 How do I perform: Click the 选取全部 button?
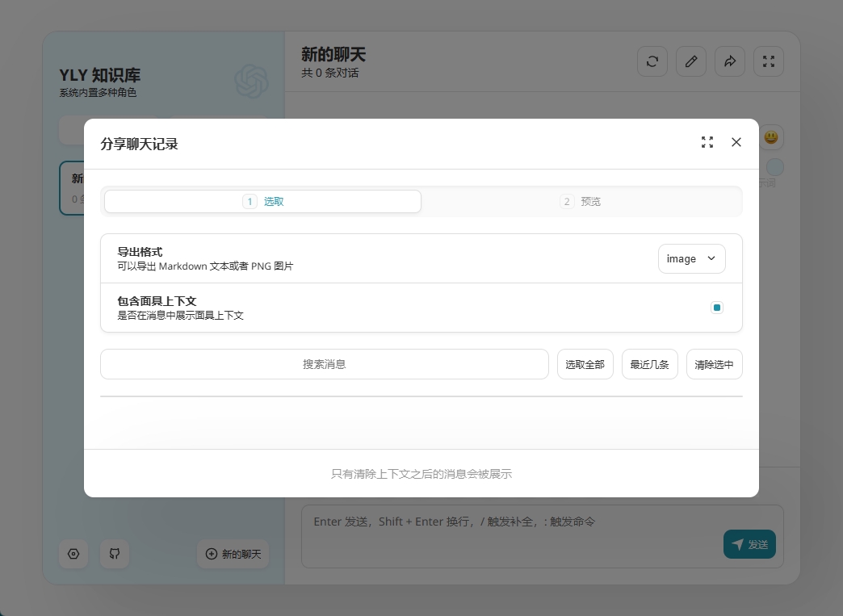coord(585,364)
